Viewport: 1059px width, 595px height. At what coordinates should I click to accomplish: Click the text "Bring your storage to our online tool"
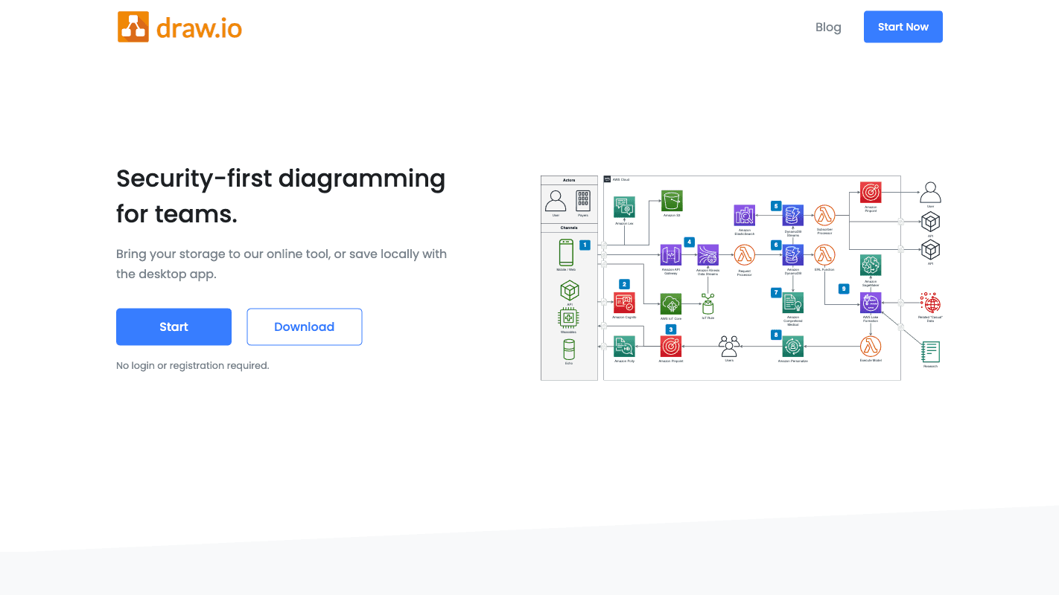[x=223, y=254]
